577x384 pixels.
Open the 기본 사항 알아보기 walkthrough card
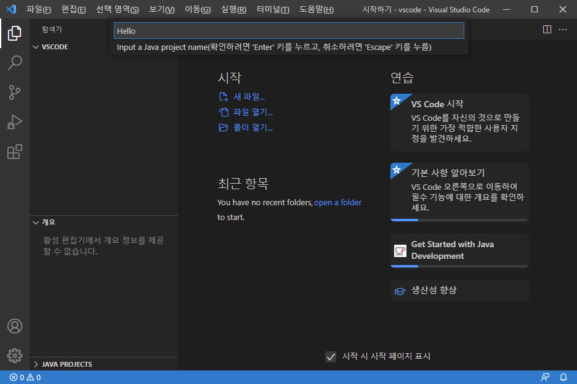[x=459, y=192]
